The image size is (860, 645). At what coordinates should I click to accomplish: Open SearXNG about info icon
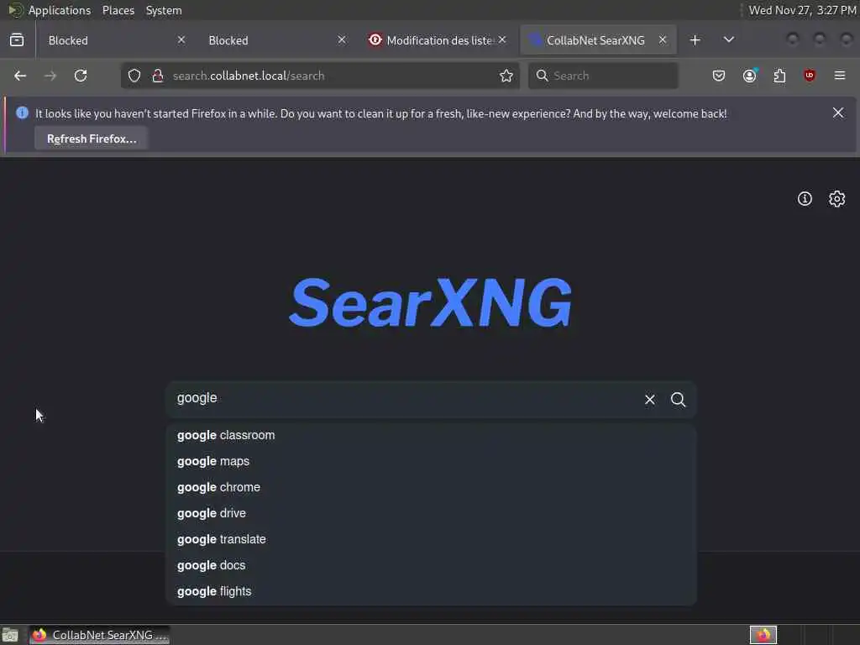pyautogui.click(x=805, y=198)
